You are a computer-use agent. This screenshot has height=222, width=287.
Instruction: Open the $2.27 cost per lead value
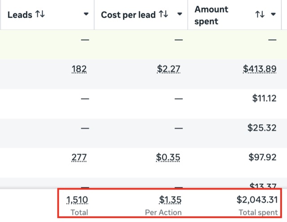click(x=169, y=69)
